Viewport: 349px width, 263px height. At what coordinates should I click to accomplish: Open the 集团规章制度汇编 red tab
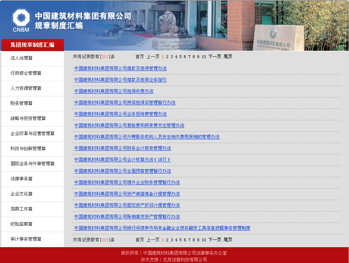[x=32, y=45]
